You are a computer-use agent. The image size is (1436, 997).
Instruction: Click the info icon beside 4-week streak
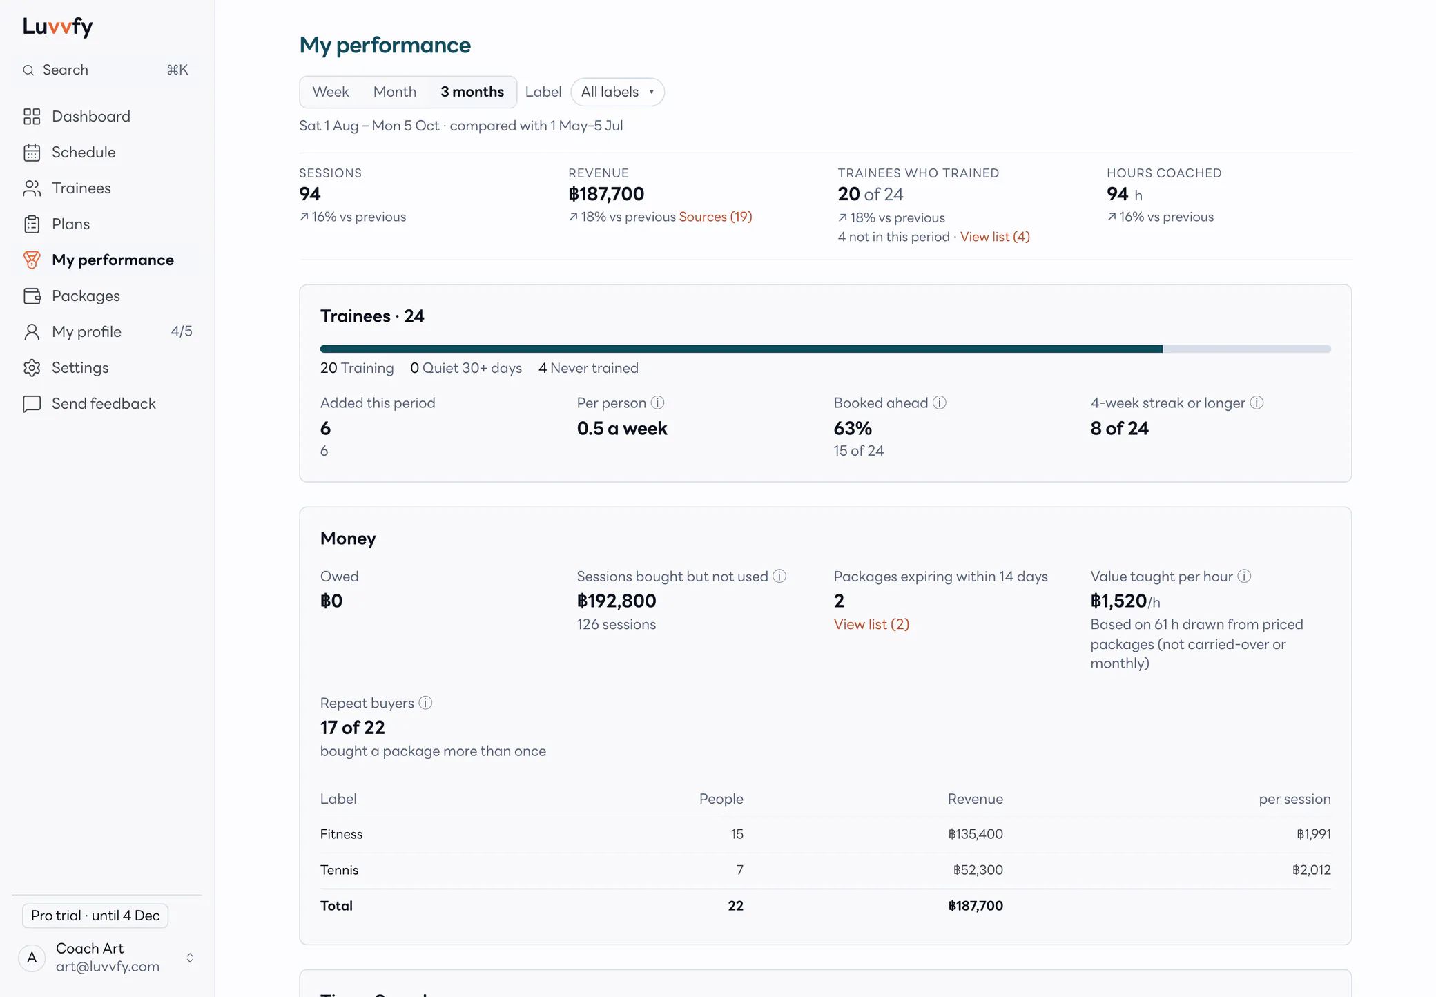point(1257,403)
